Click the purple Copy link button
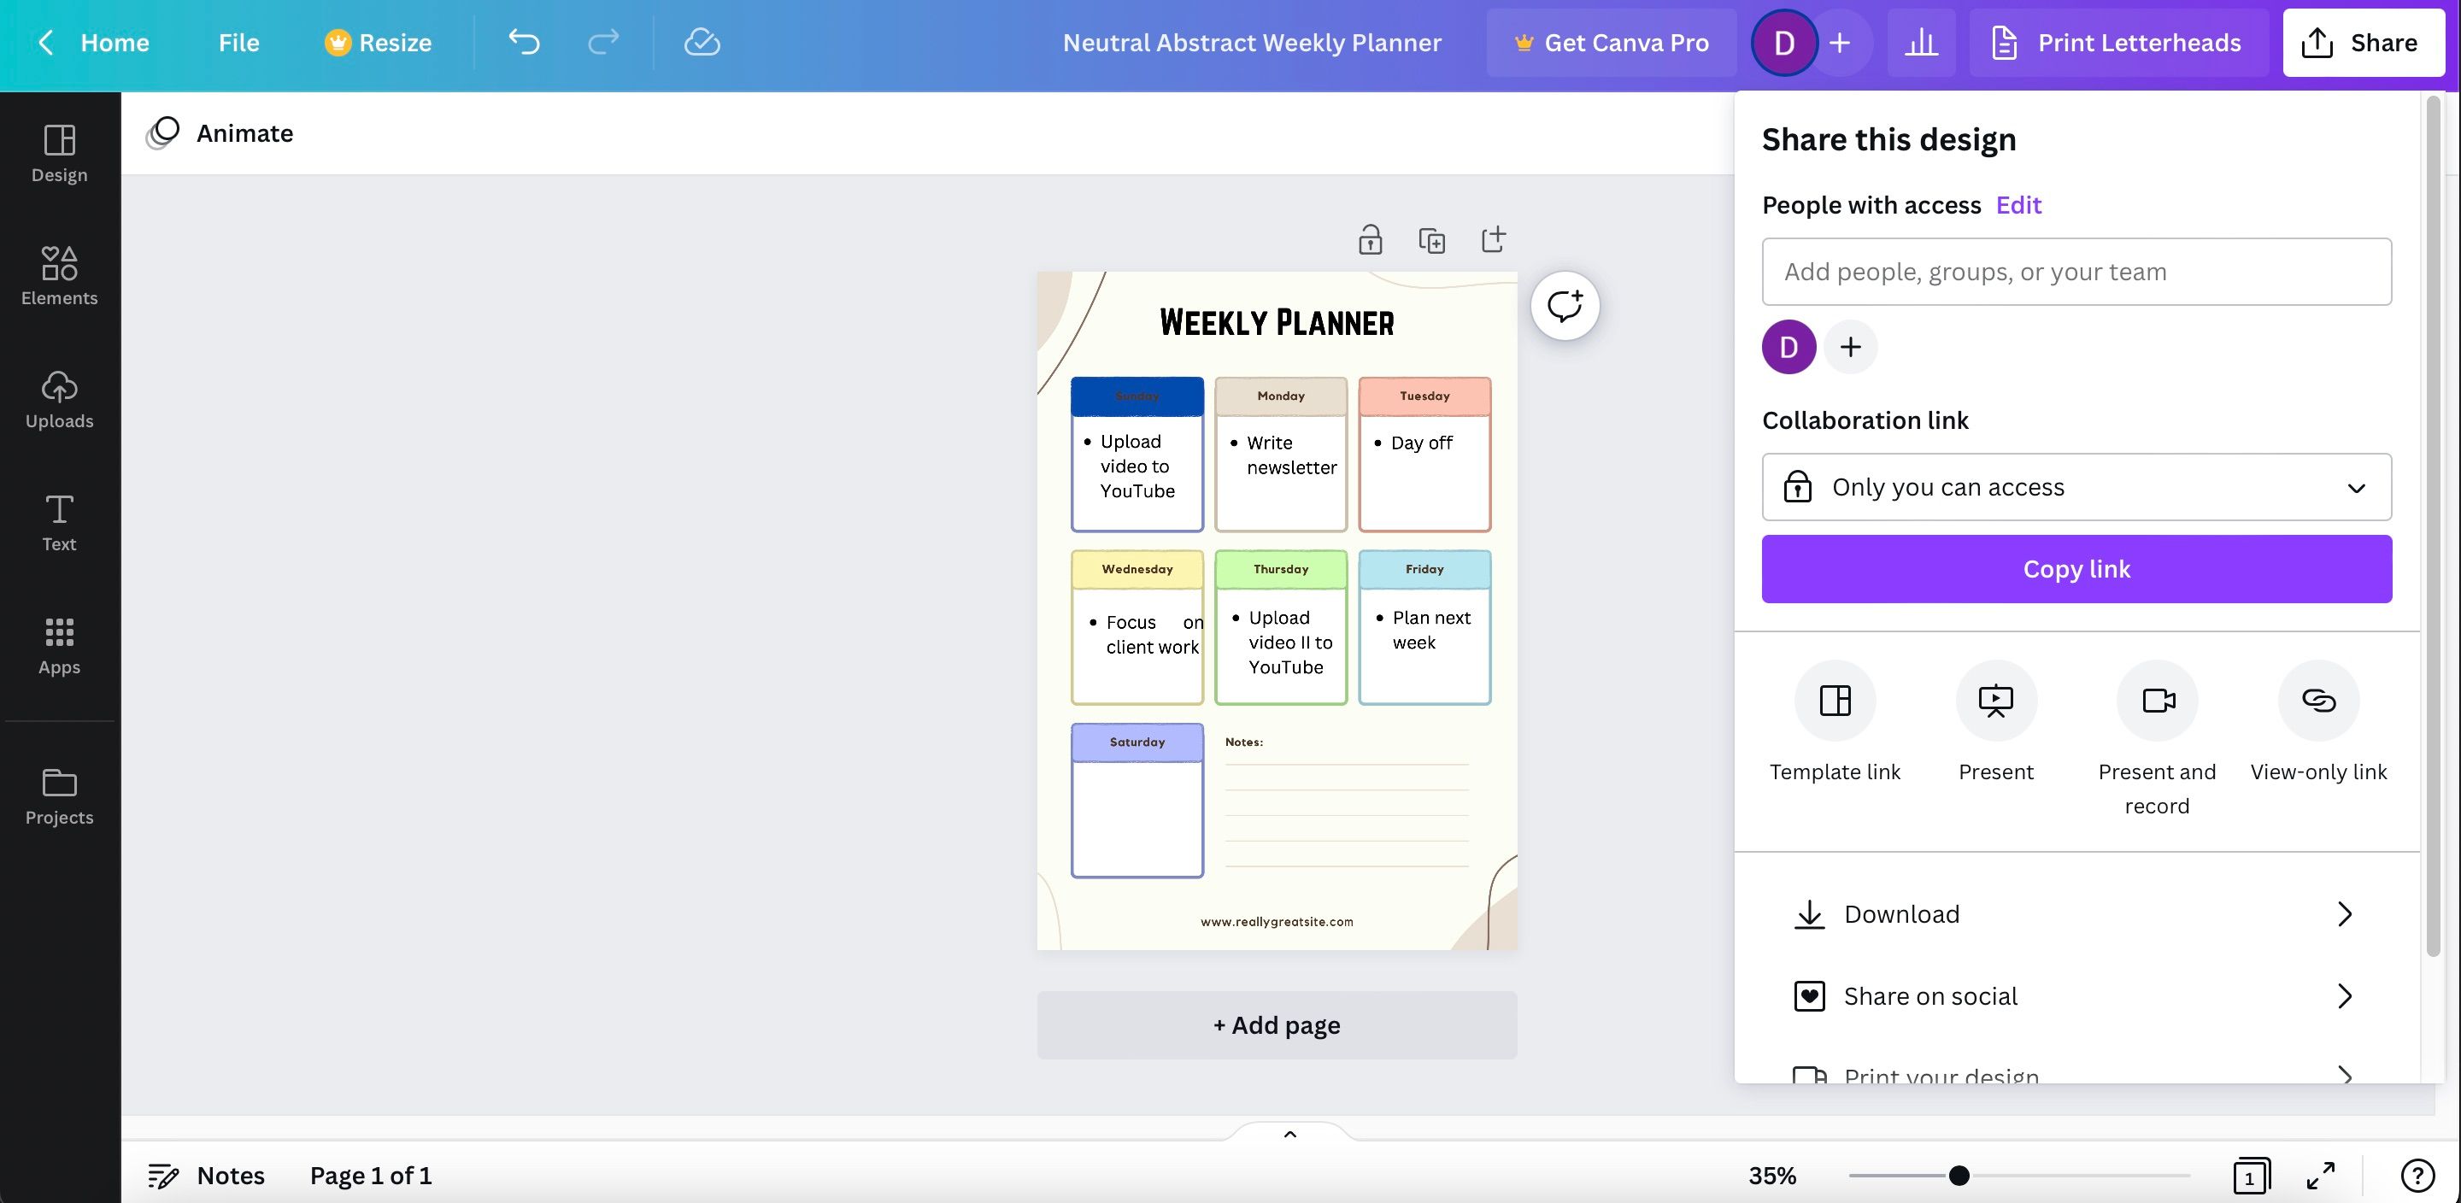Image resolution: width=2461 pixels, height=1203 pixels. [2076, 568]
